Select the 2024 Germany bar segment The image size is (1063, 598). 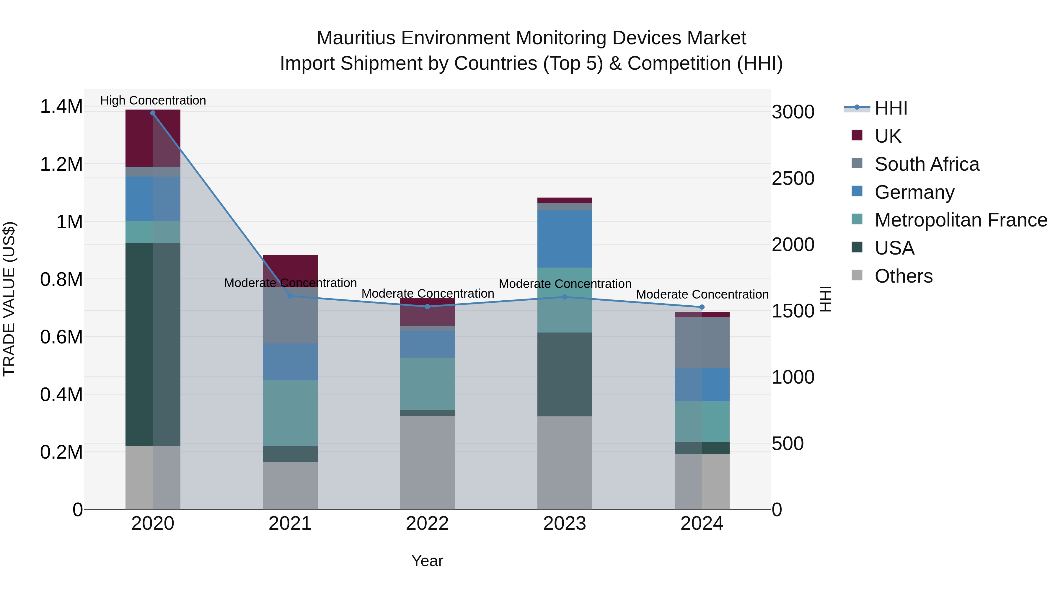coord(702,384)
